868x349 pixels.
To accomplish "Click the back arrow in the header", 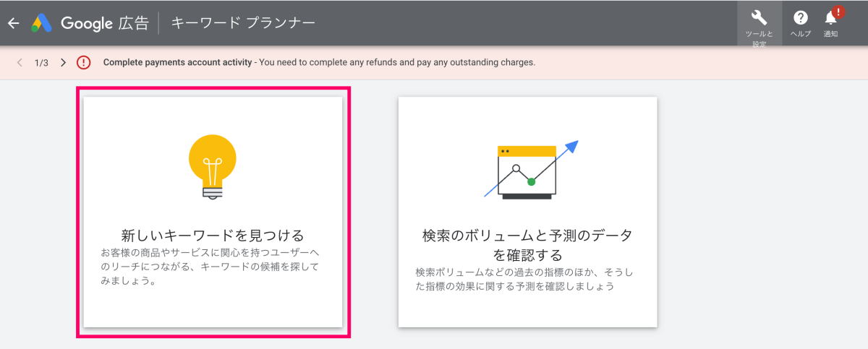I will point(13,23).
